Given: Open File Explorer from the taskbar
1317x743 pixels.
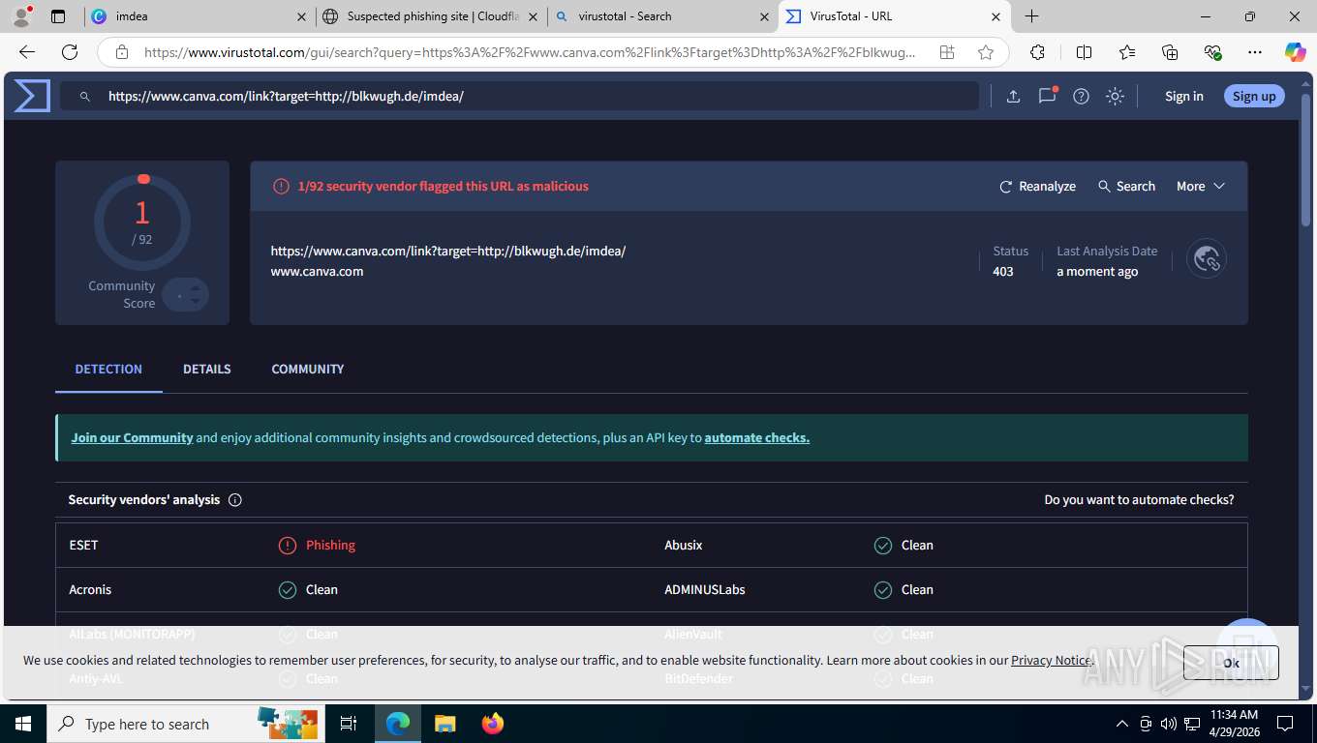Looking at the screenshot, I should point(444,724).
